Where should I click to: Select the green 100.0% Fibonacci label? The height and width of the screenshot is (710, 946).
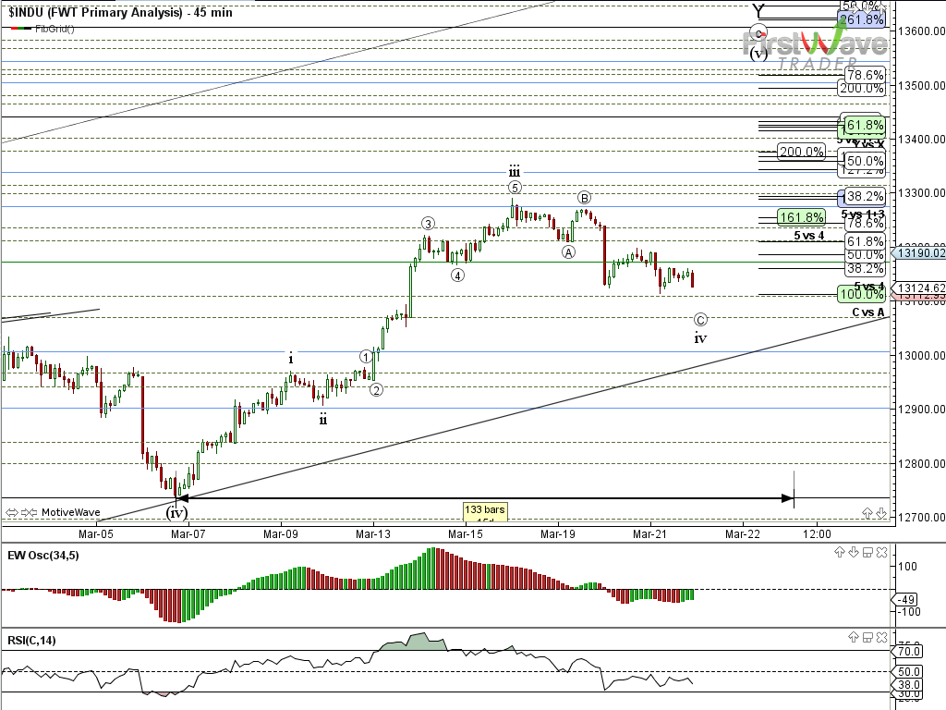click(860, 294)
